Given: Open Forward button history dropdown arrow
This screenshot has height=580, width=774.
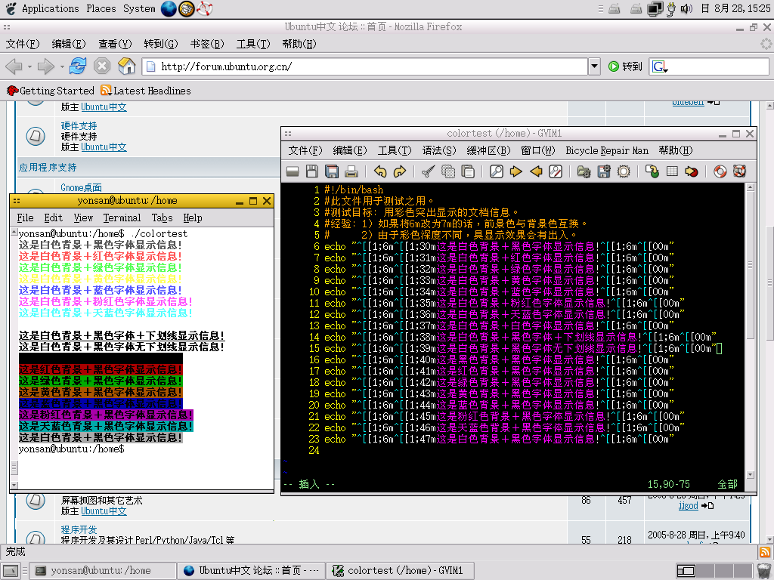Looking at the screenshot, I should 62,66.
